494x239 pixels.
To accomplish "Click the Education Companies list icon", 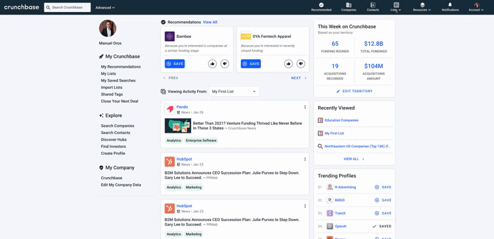I will [x=320, y=120].
